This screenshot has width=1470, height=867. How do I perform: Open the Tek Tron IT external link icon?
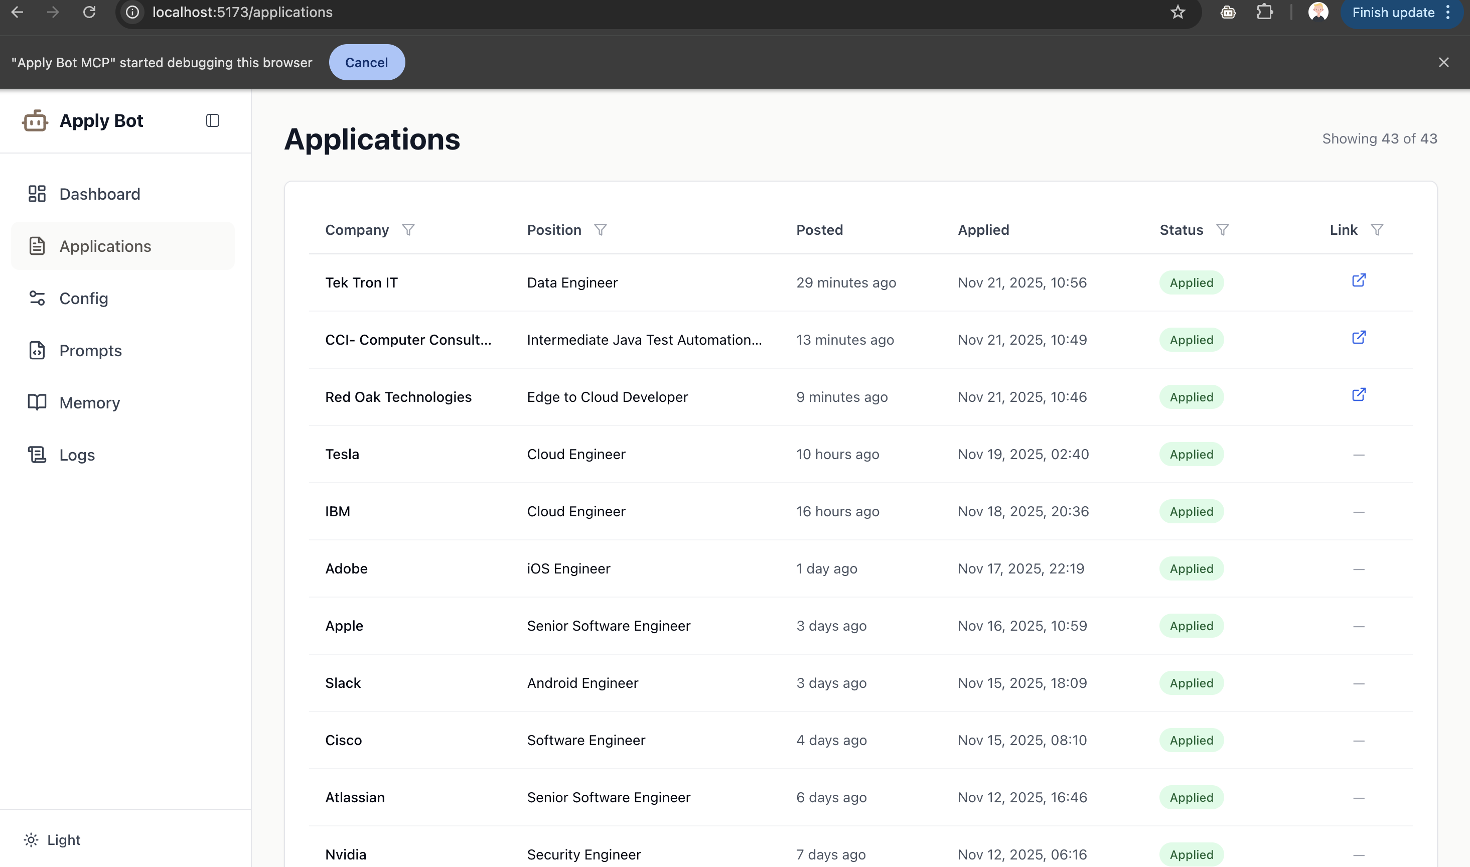point(1359,280)
